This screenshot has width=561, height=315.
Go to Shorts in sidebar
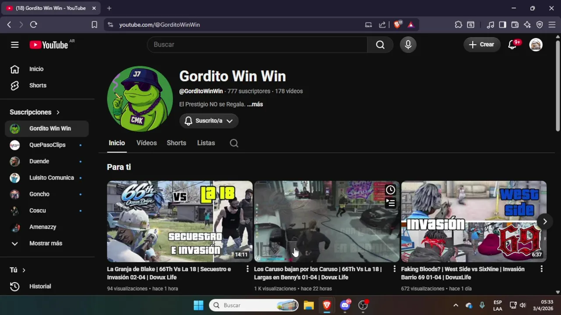point(47,85)
